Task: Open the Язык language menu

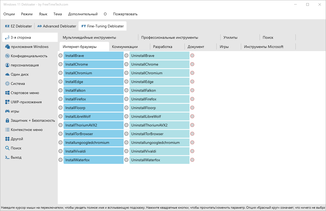Action: pyautogui.click(x=43, y=14)
